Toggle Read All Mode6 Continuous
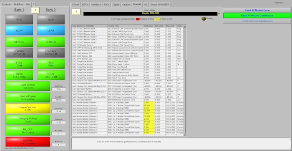Screen dimensions: 292x151 point(257,15)
